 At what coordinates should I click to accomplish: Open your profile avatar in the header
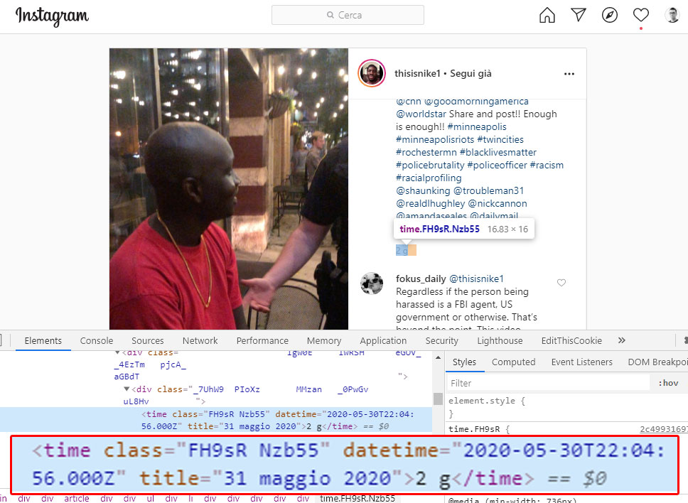(672, 16)
